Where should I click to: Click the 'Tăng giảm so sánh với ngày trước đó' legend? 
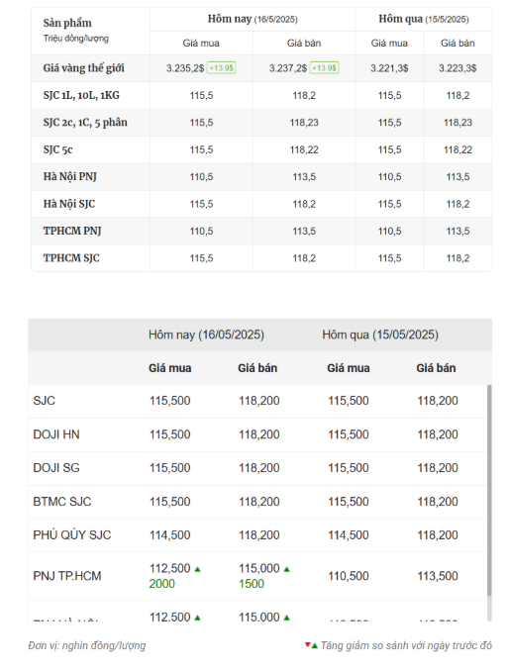406,646
